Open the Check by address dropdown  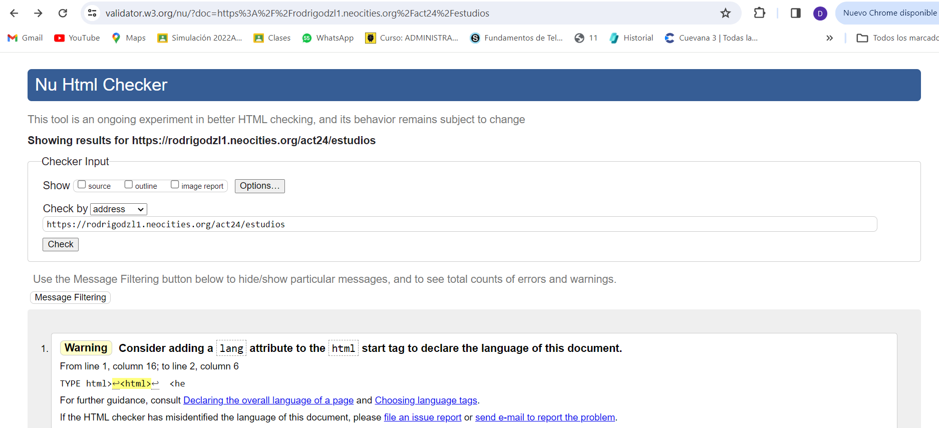coord(119,209)
